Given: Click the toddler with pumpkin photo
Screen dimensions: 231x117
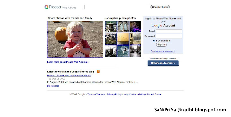Looking at the screenshot, I should [x=75, y=39].
